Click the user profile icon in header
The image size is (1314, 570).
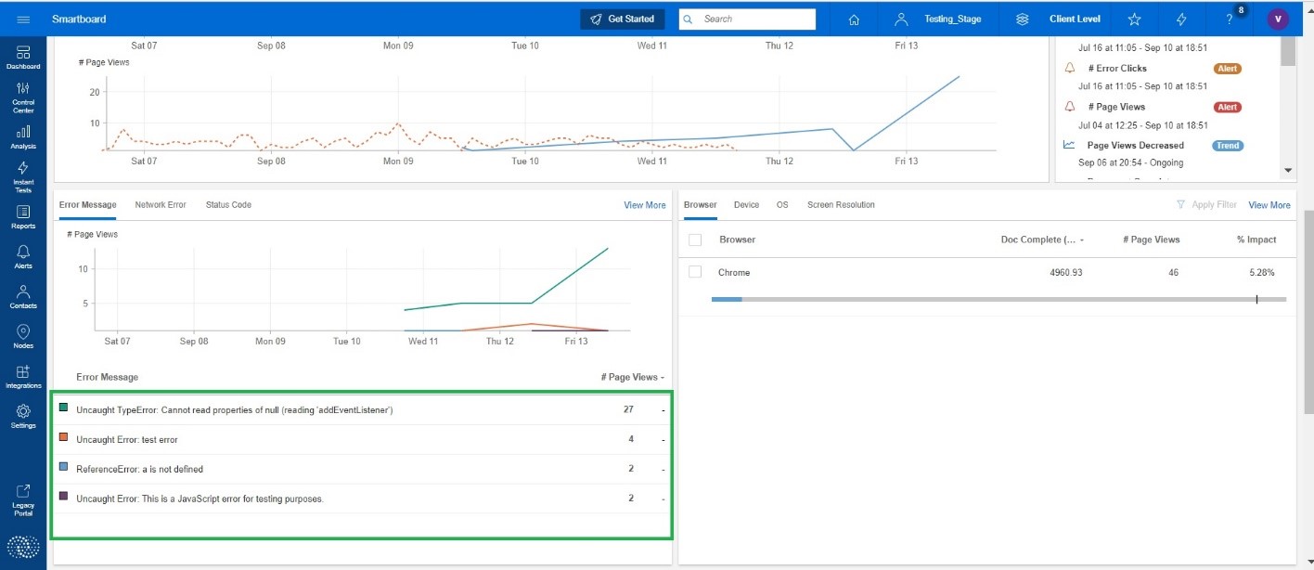click(900, 19)
